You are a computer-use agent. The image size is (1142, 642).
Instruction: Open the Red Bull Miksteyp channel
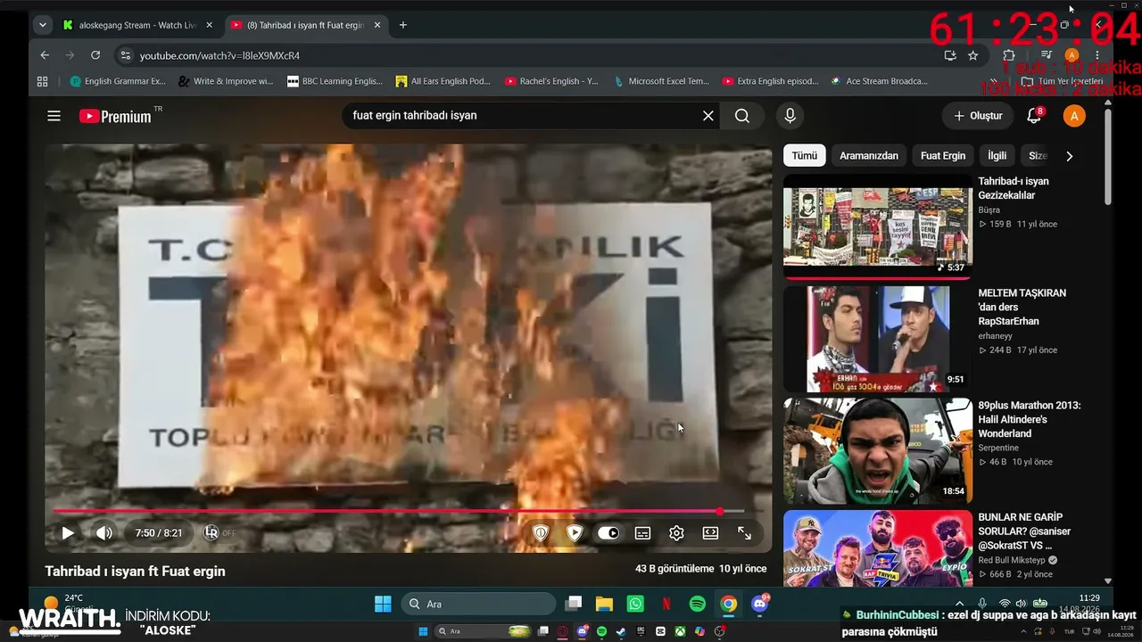[x=1014, y=561]
